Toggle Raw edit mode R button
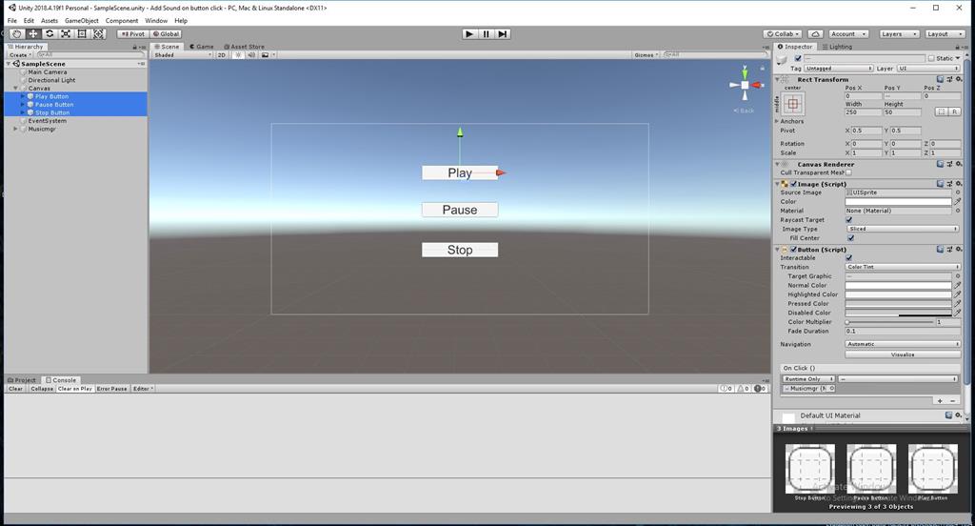This screenshot has height=526, width=975. 954,111
